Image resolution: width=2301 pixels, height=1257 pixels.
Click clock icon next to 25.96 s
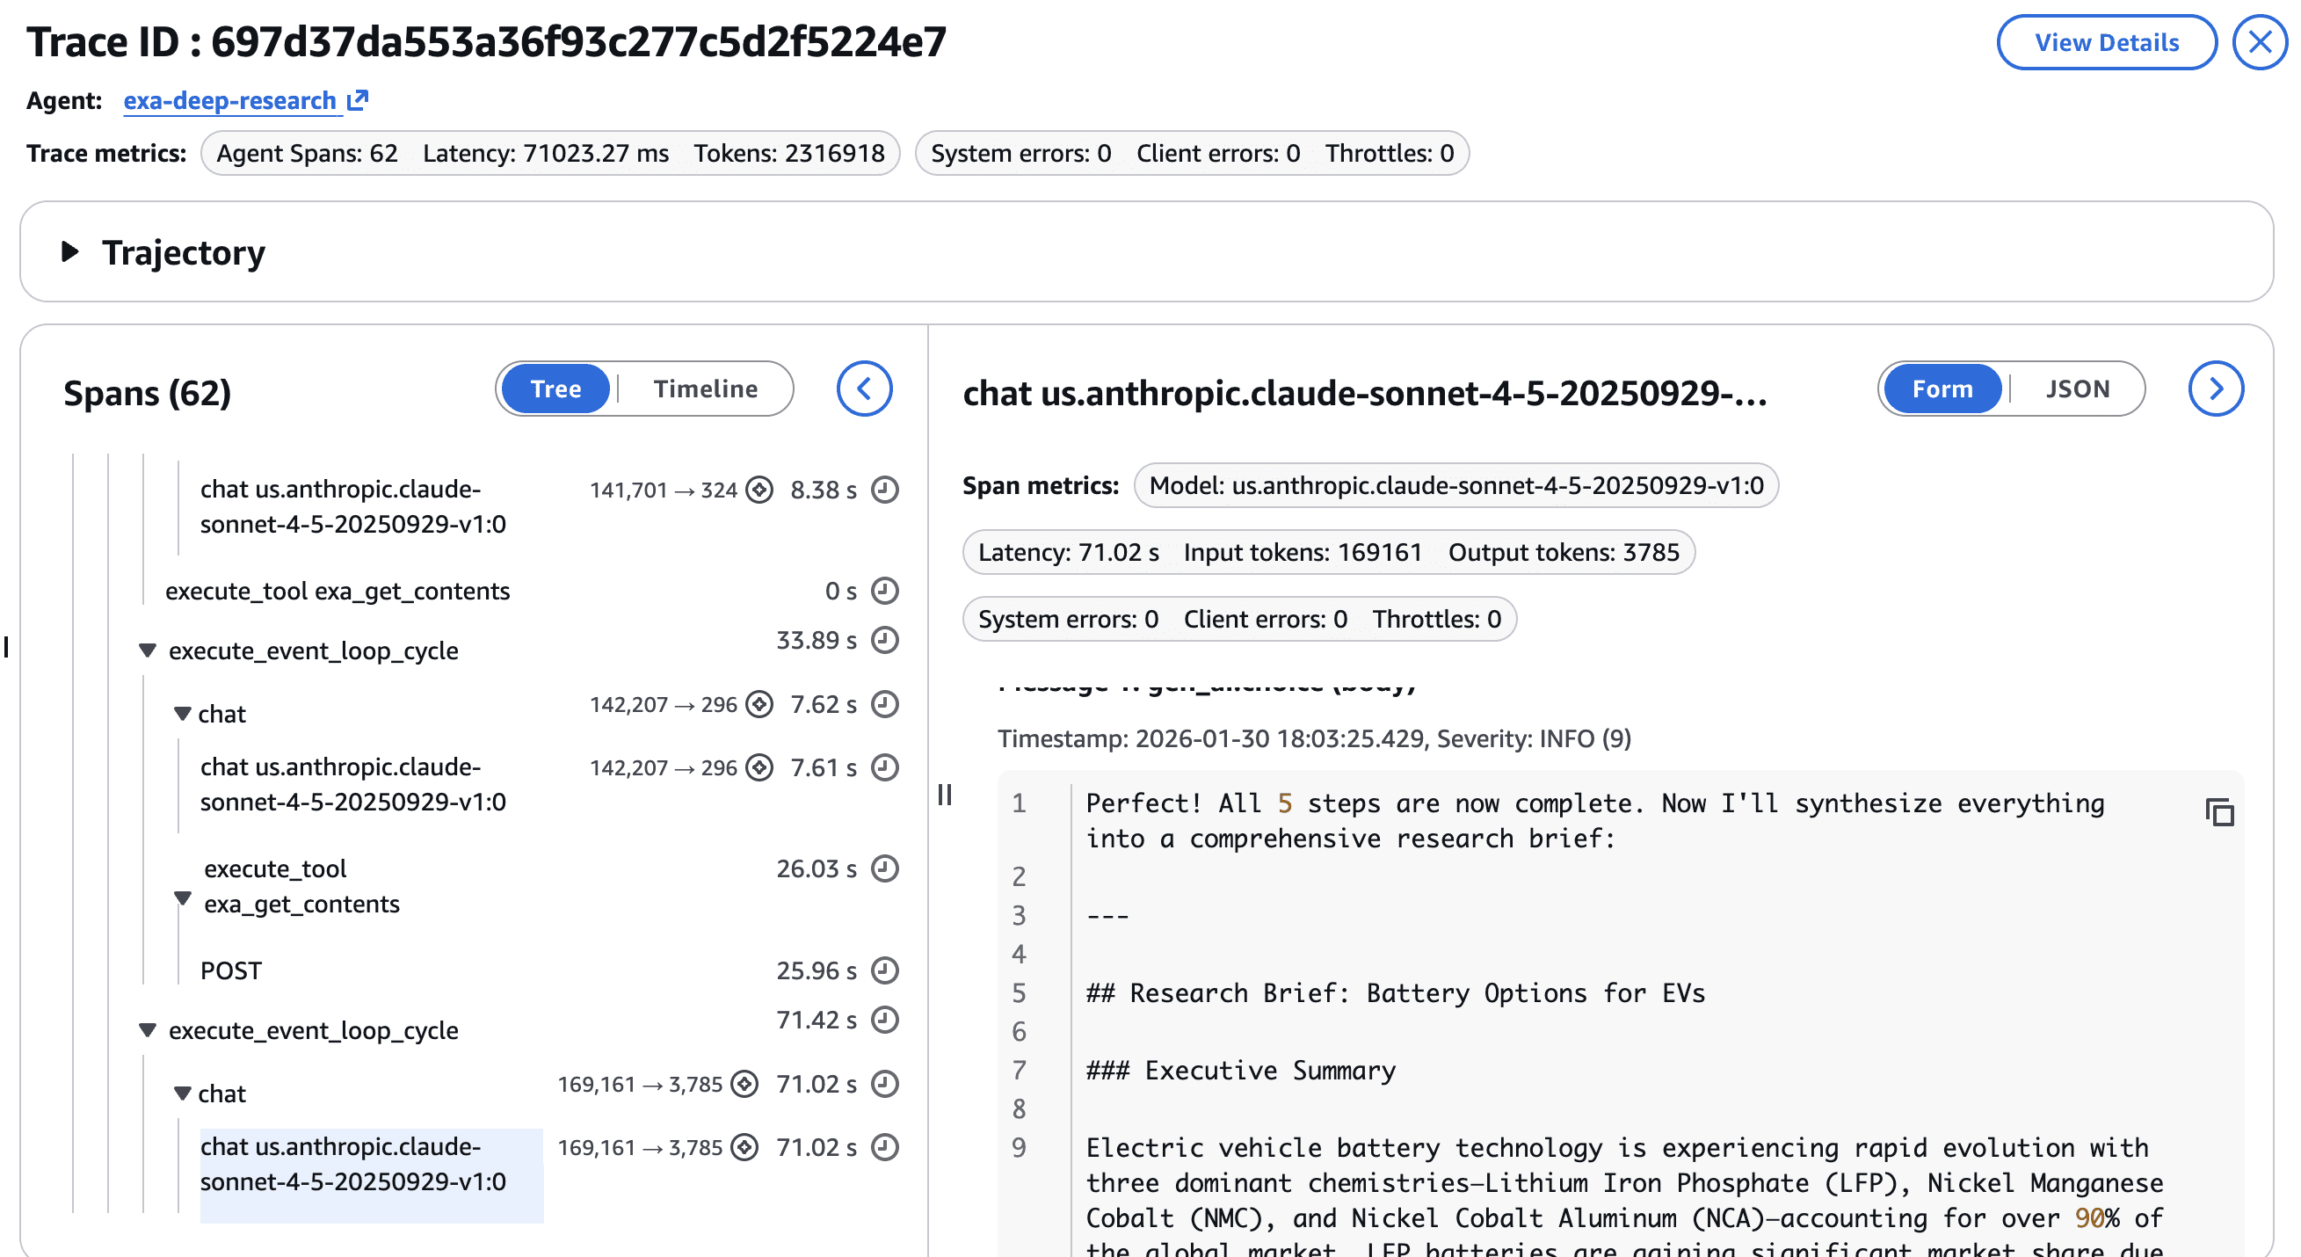[x=884, y=970]
